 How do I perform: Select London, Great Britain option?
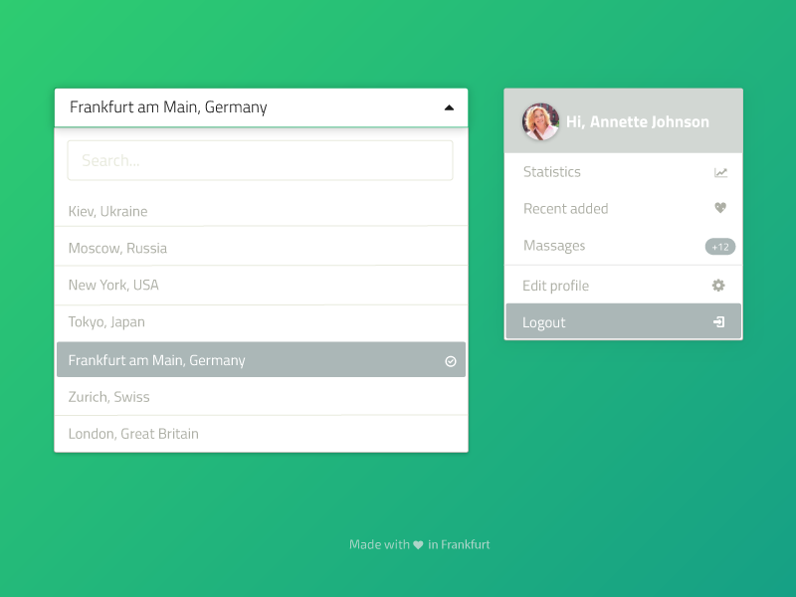click(132, 434)
